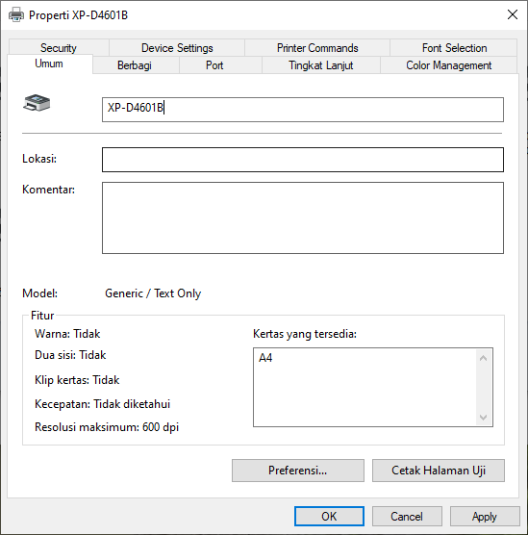Image resolution: width=528 pixels, height=535 pixels.
Task: Click the paper list scroll up arrow
Action: pyautogui.click(x=483, y=358)
